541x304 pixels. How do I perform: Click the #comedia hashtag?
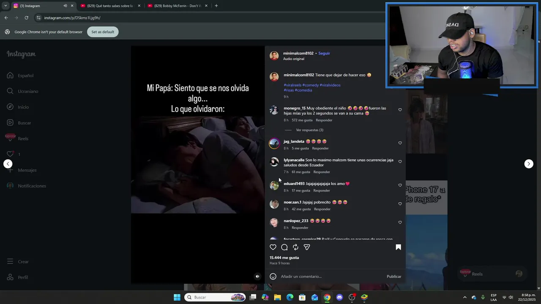(x=303, y=90)
